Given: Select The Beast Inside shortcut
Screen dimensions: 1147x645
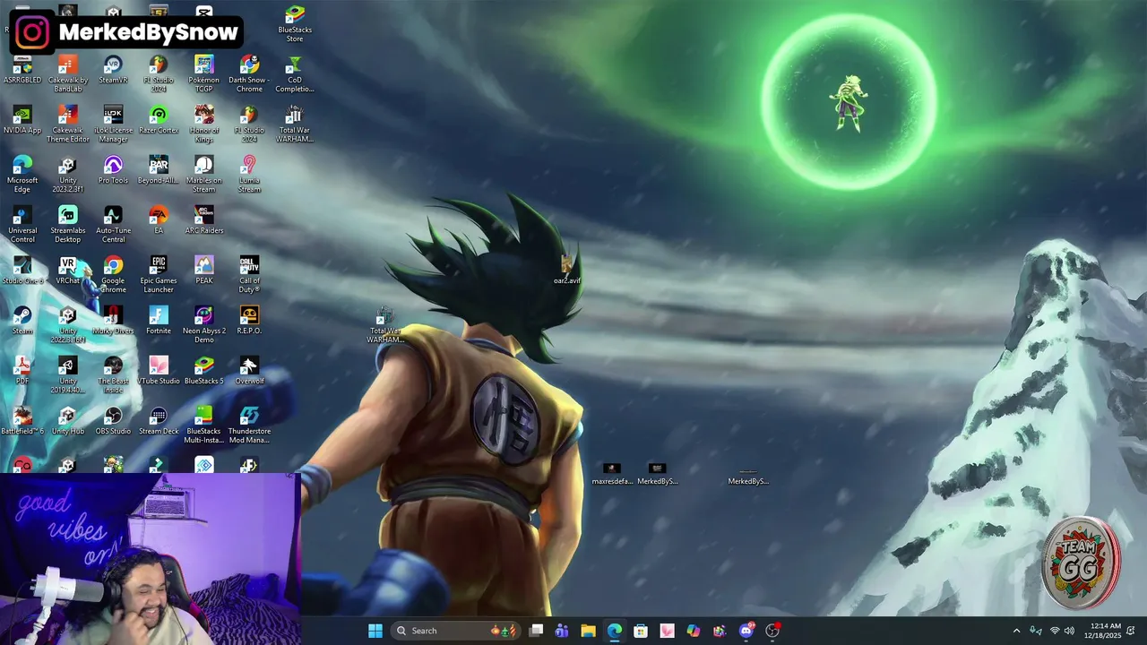Looking at the screenshot, I should (113, 375).
